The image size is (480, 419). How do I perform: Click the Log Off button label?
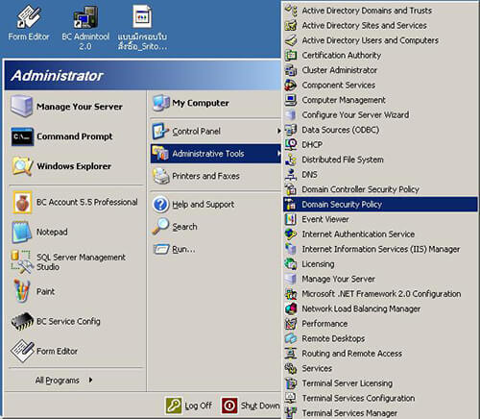coord(199,406)
